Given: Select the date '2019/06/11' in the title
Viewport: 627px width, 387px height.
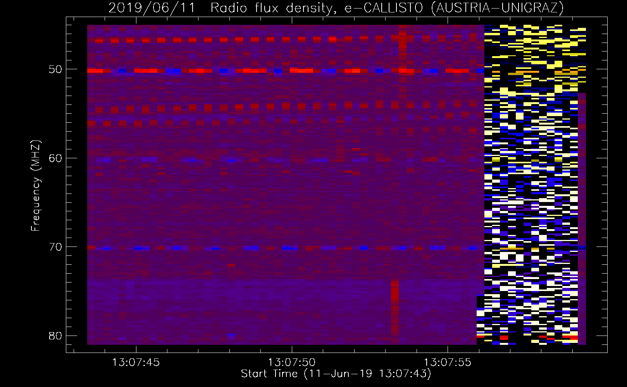Looking at the screenshot, I should (152, 8).
